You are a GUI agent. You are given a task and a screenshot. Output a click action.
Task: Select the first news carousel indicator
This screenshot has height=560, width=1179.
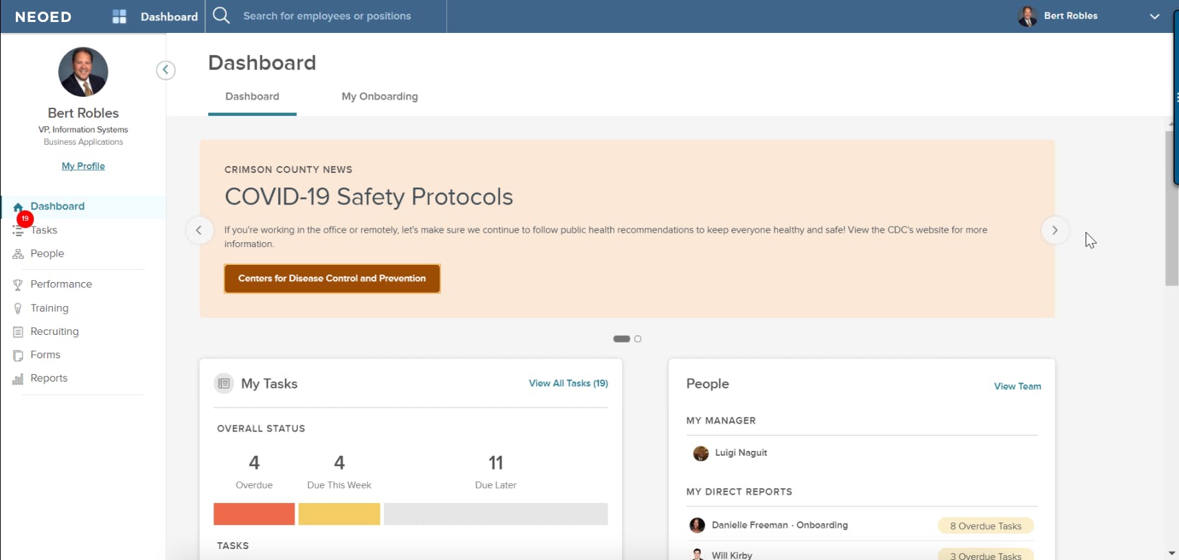pyautogui.click(x=621, y=339)
